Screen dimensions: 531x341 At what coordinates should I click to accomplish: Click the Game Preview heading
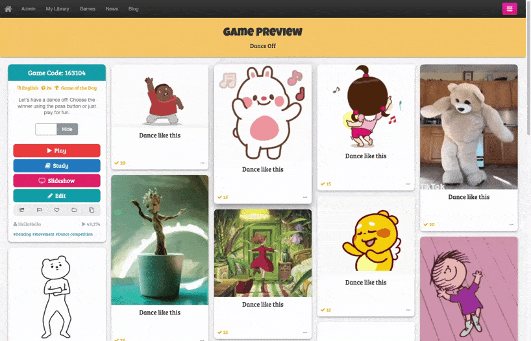(263, 32)
